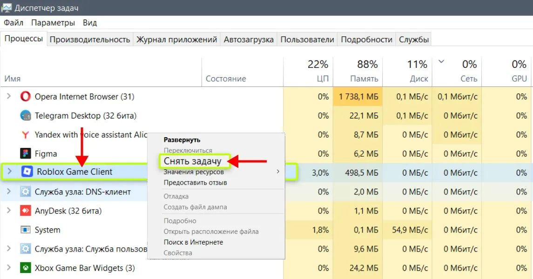Open the Параметры menu
The image size is (533, 279).
pos(53,23)
